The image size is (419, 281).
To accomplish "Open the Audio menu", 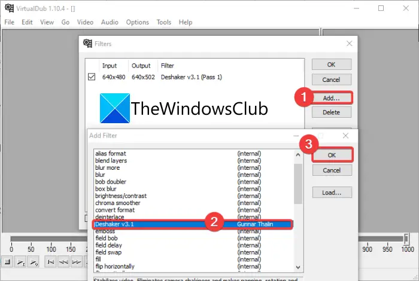I will [110, 22].
